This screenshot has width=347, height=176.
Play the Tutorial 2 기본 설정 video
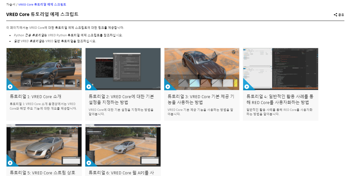tap(89, 87)
